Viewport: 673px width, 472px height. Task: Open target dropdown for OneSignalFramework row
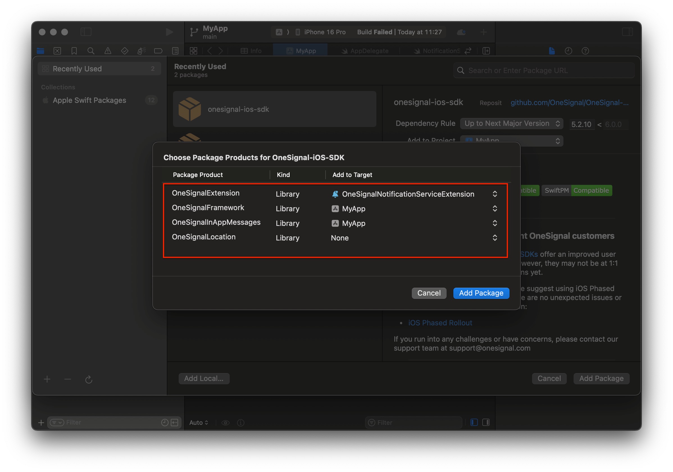[495, 208]
